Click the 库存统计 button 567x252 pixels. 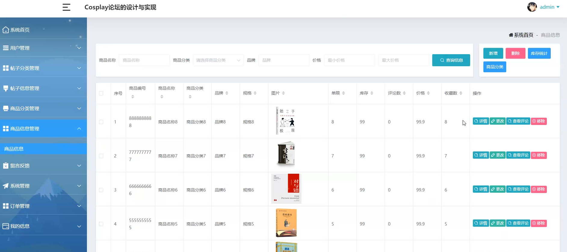click(x=539, y=53)
